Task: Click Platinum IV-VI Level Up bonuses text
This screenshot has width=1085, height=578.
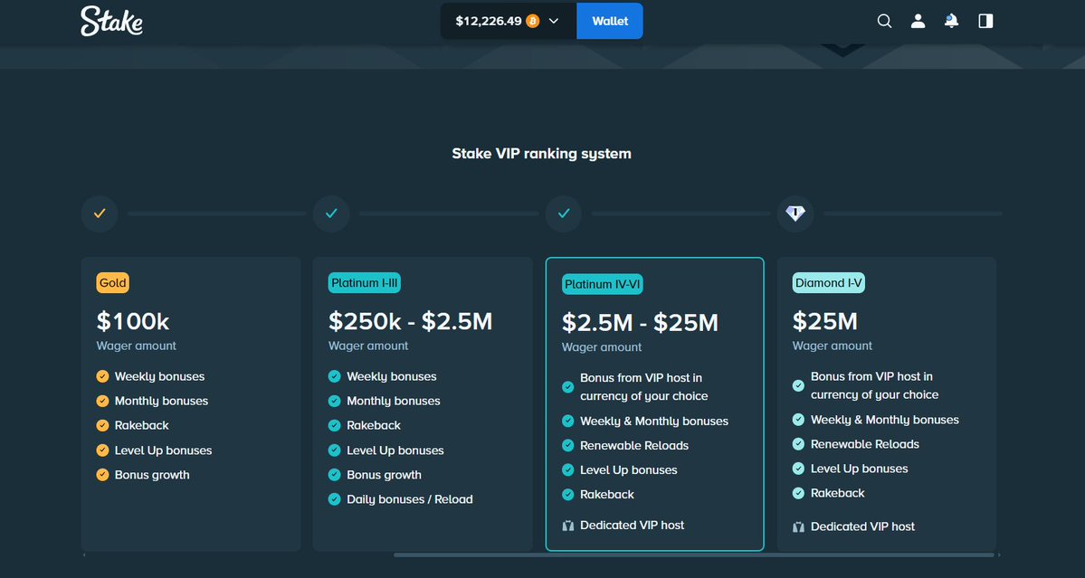Action: (x=628, y=470)
